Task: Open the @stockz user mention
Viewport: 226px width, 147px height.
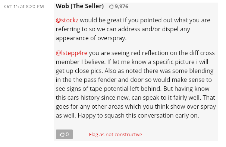Action: click(67, 20)
